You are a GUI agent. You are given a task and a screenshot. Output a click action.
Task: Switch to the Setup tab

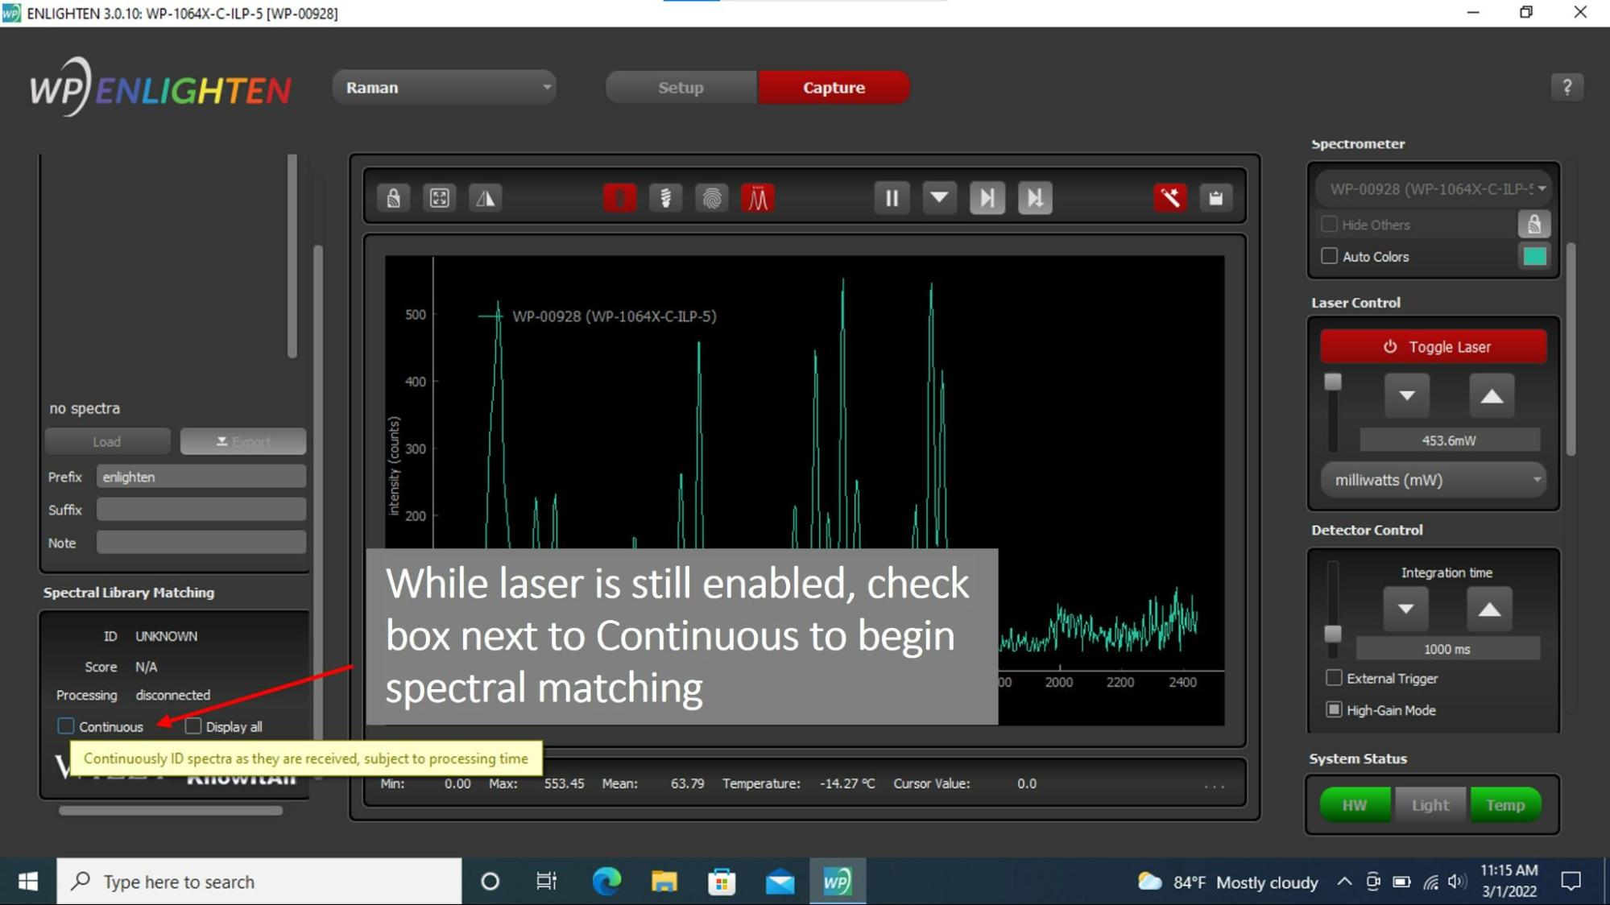pos(681,87)
